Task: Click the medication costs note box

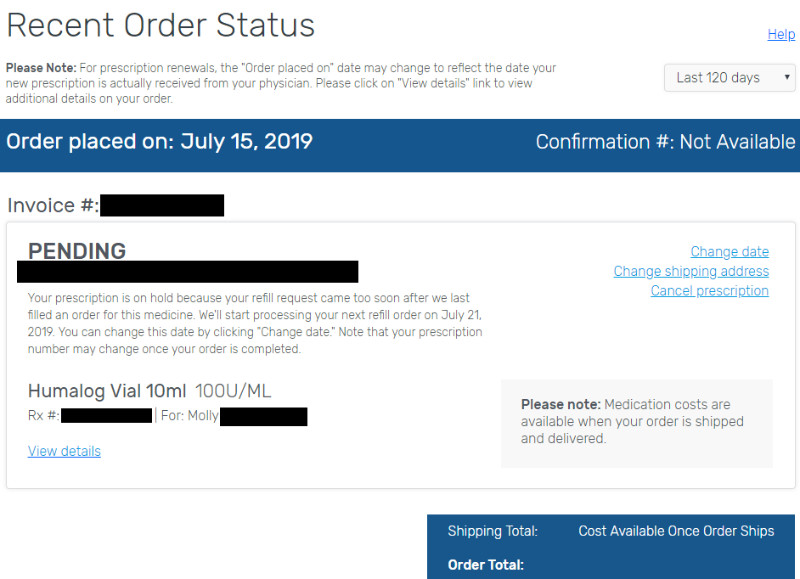Action: coord(636,422)
